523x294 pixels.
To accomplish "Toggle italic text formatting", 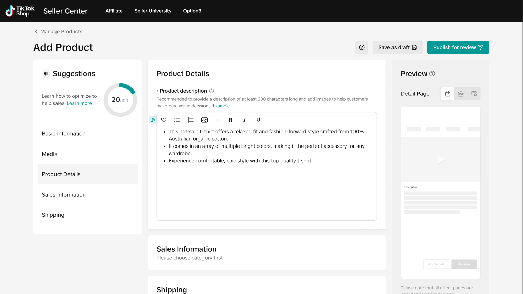I will click(x=244, y=120).
